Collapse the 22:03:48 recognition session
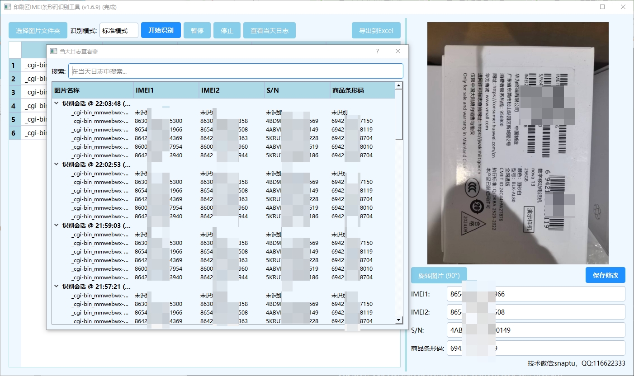 (x=57, y=103)
